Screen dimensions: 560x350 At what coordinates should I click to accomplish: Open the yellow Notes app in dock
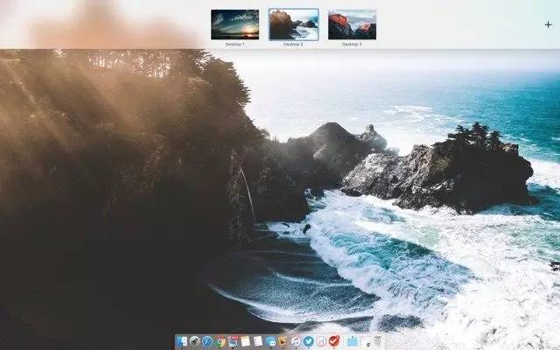(x=246, y=341)
